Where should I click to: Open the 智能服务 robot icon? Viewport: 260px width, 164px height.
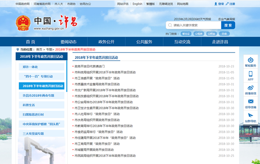250,59
